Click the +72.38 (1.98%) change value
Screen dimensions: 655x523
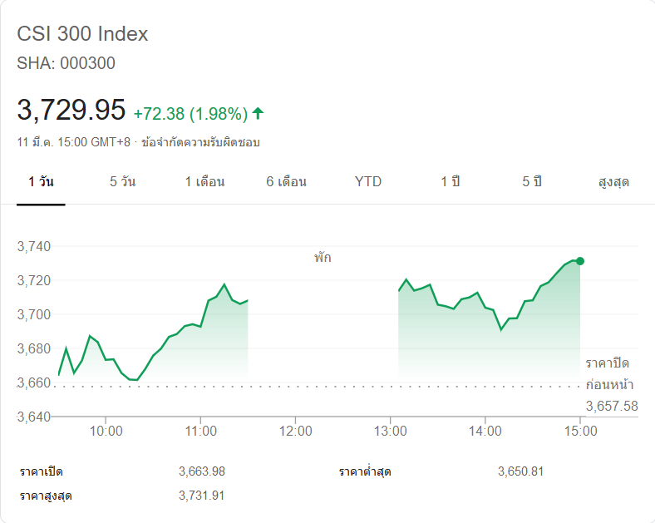point(190,113)
